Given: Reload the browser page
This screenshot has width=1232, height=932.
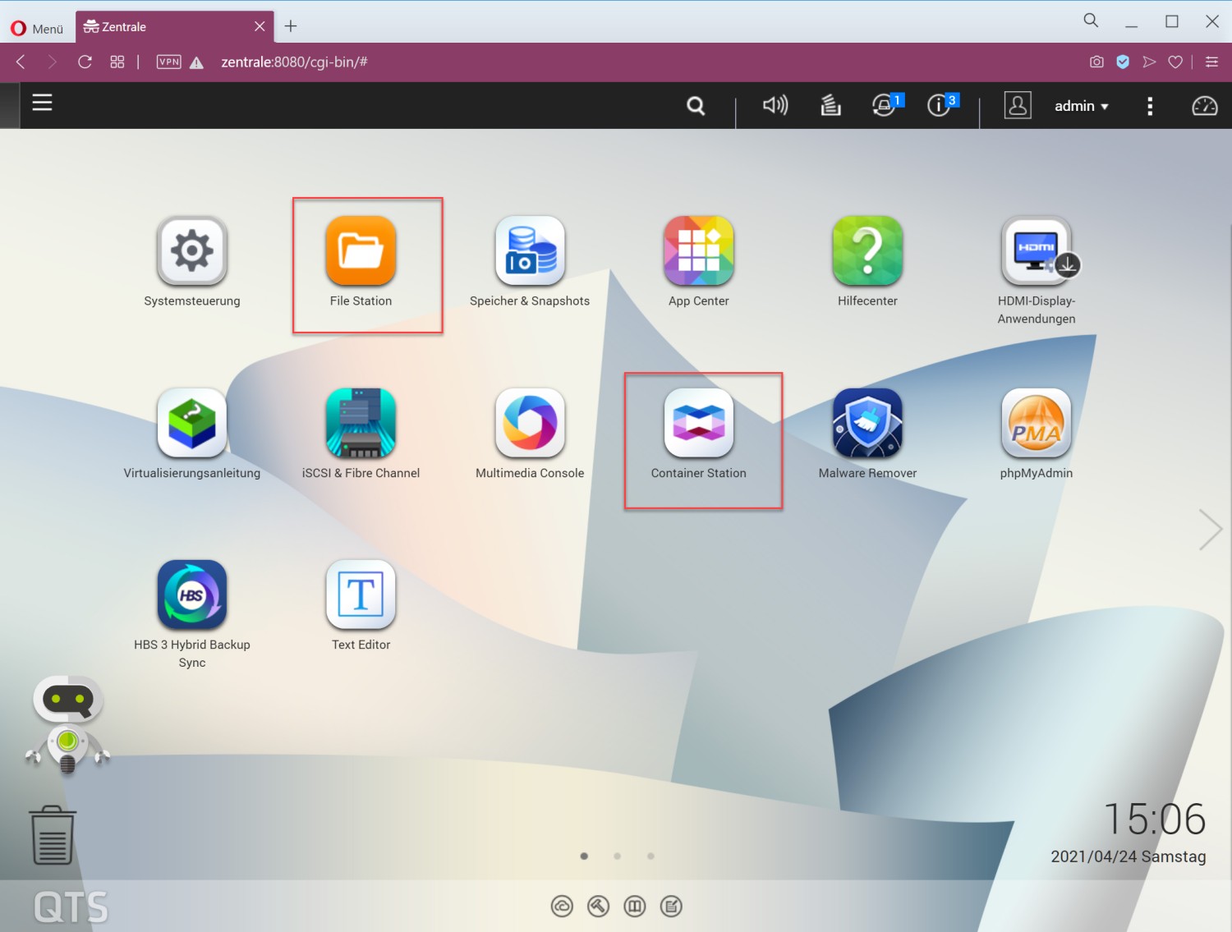Looking at the screenshot, I should [x=85, y=62].
